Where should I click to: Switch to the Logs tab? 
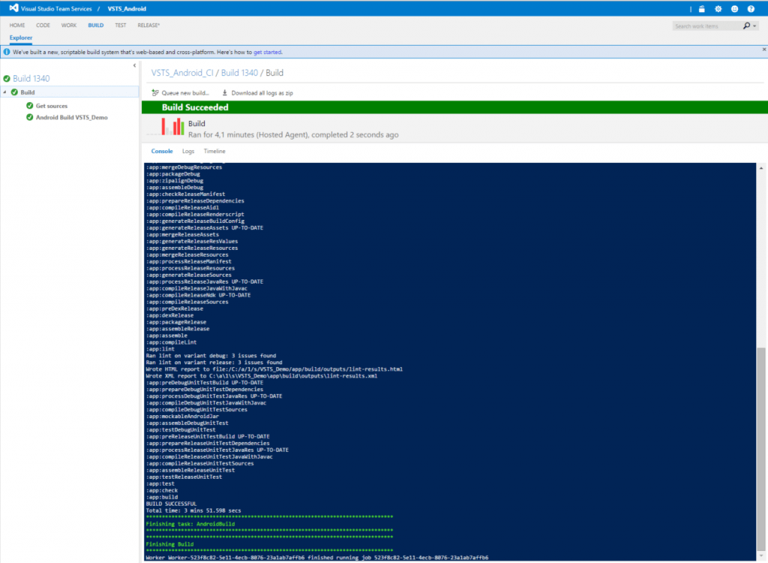pos(188,152)
